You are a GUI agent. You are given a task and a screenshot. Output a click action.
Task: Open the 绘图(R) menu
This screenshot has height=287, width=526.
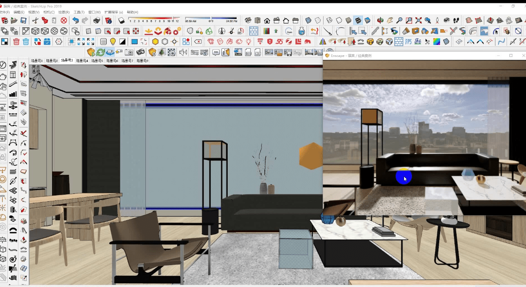point(64,12)
